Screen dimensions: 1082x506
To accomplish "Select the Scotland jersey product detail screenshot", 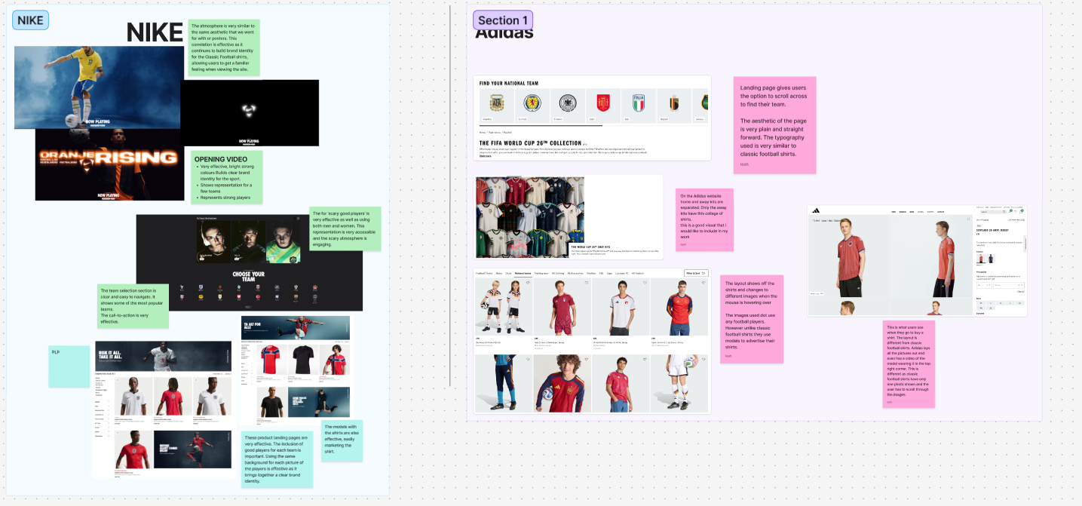I will tap(917, 261).
